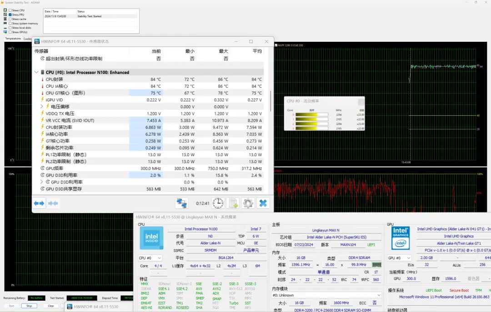
Task: Select the PL1功率限制 (静态) row
Action: point(149,154)
